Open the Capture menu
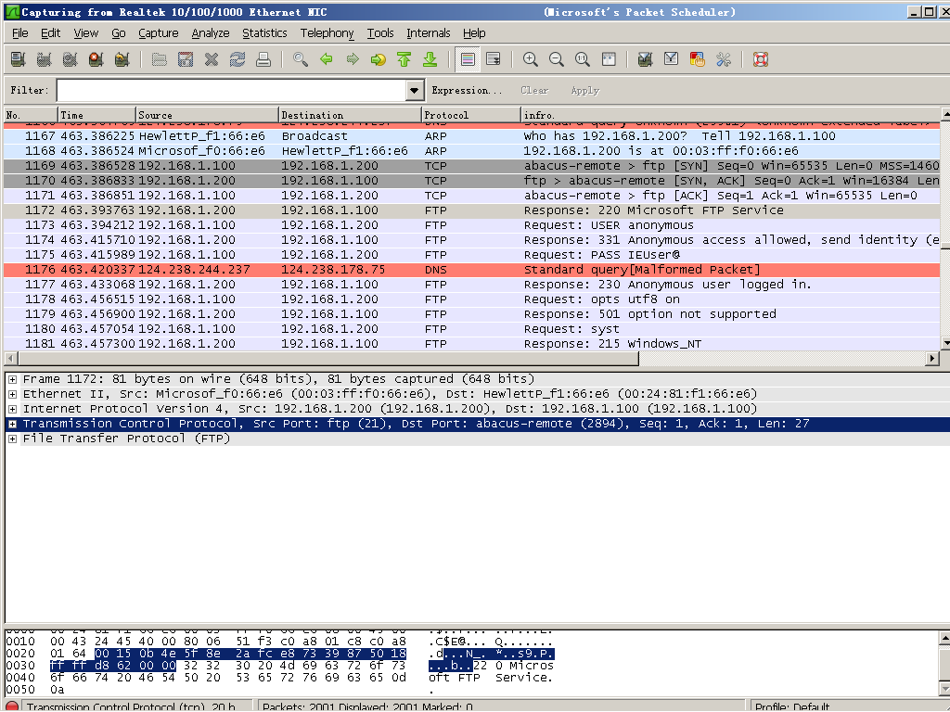 coord(158,33)
